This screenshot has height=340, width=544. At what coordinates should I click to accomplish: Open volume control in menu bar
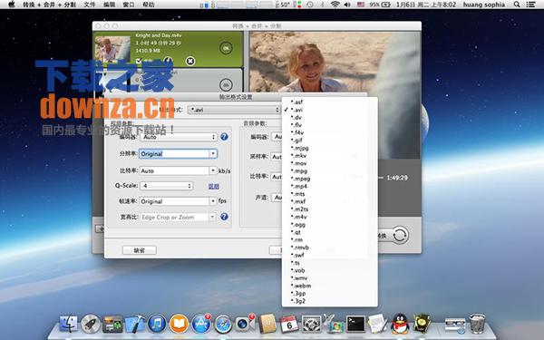tap(347, 5)
